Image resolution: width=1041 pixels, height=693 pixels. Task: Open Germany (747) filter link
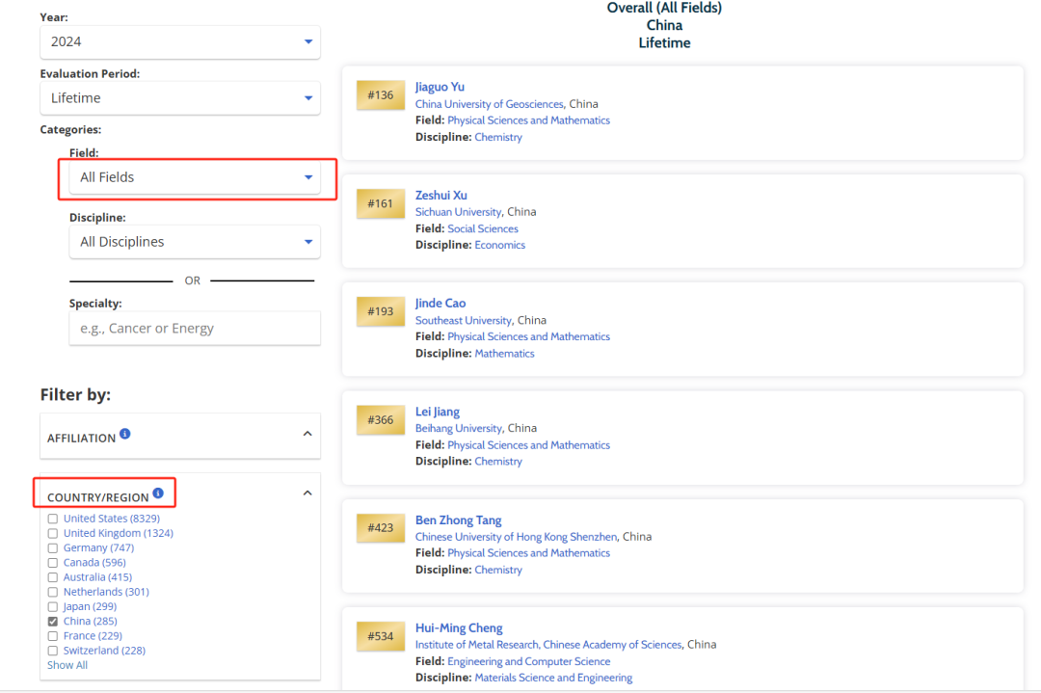pos(99,547)
